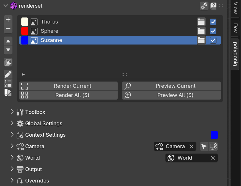Click the Render Current button

pos(69,86)
